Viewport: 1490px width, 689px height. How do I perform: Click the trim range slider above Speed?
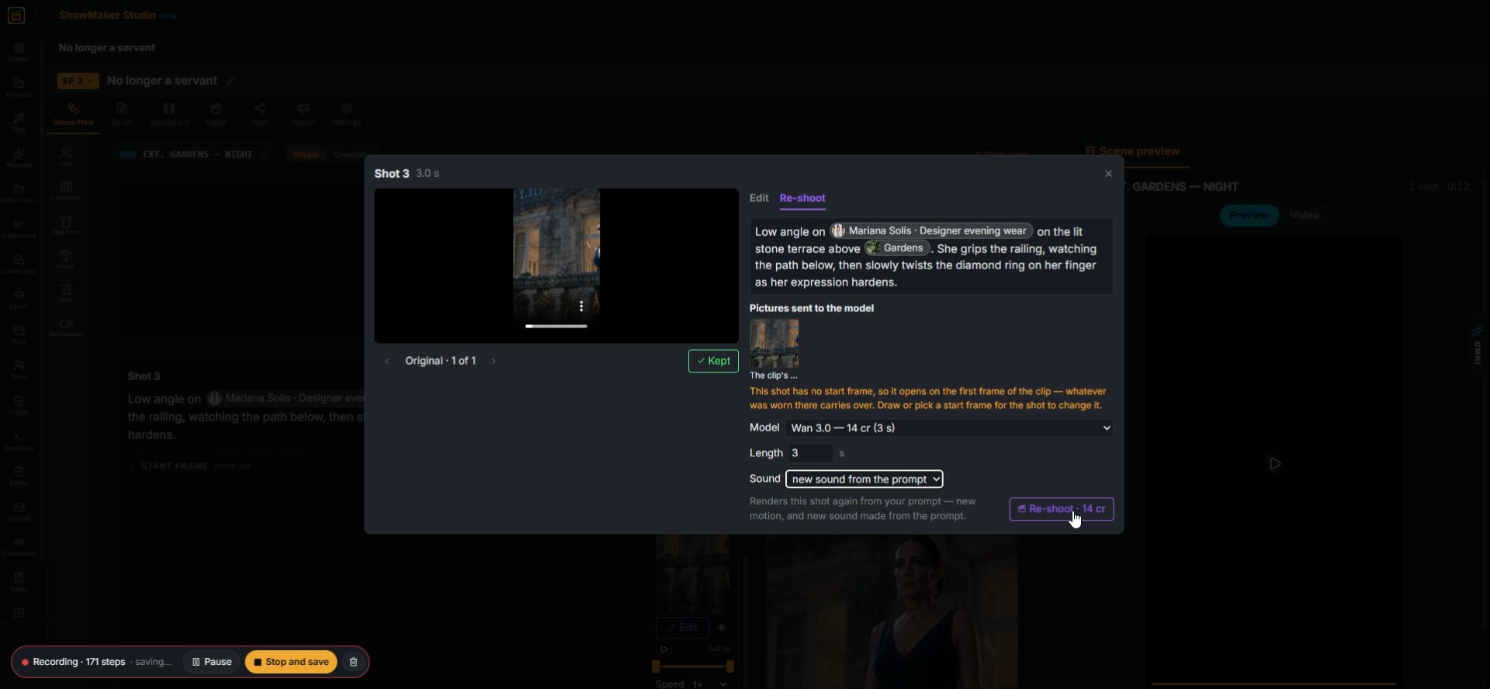click(694, 666)
